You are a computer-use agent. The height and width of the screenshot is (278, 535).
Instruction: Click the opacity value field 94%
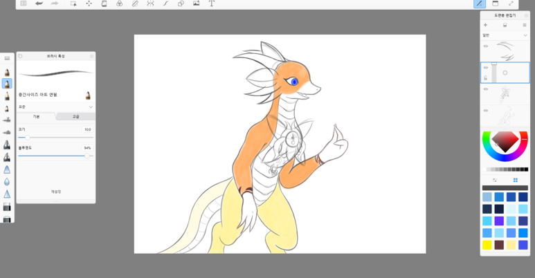pos(88,148)
